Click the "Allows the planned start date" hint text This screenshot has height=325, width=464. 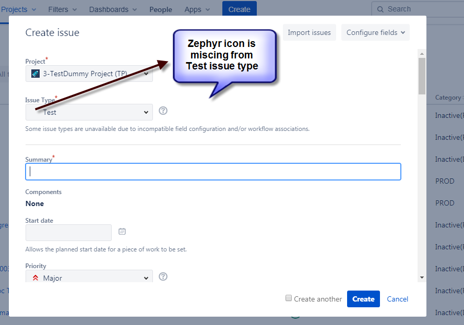[x=106, y=249]
